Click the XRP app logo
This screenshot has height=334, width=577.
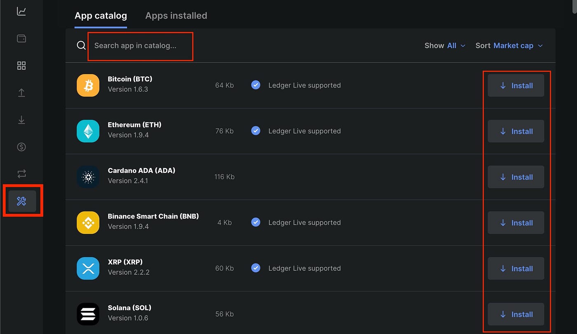point(88,268)
